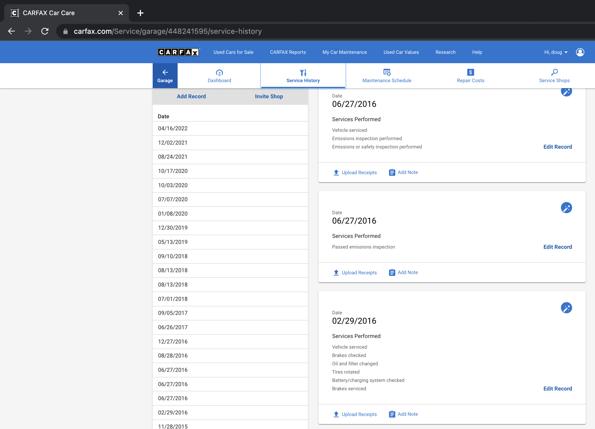Click the Dashboard gauge icon
This screenshot has width=595, height=429.
click(219, 72)
